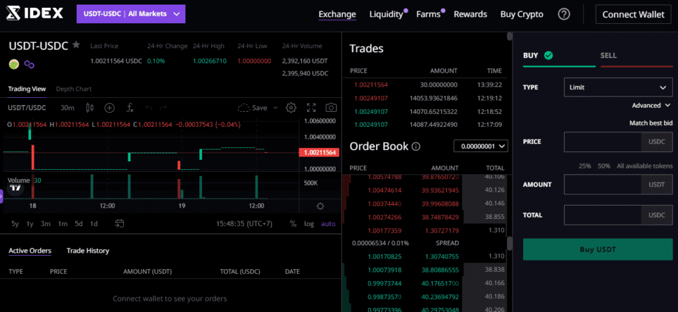Click the Order Book info icon
This screenshot has height=312, width=678.
pyautogui.click(x=416, y=147)
